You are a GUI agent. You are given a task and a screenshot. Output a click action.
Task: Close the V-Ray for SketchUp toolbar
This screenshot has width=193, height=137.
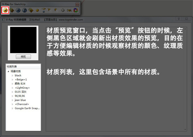77,4
